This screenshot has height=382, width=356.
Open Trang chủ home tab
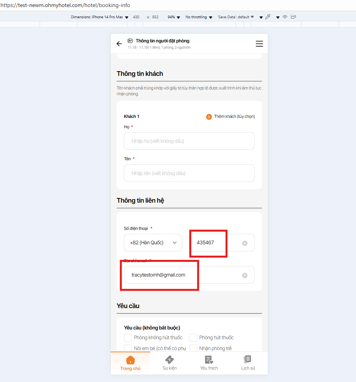click(131, 363)
